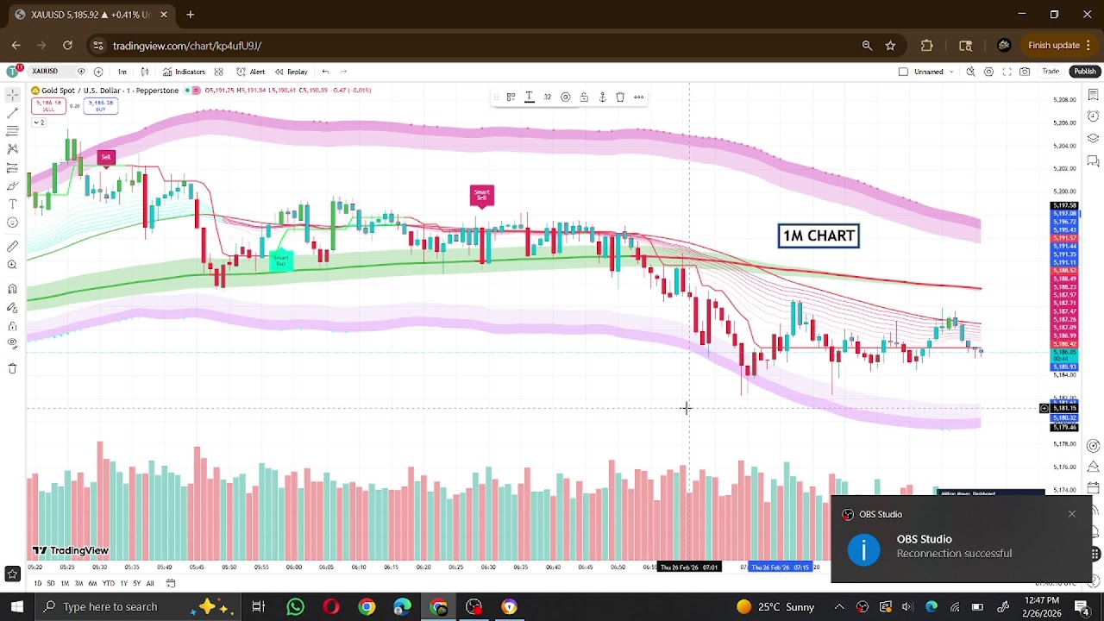Open the candle chart style picker
The height and width of the screenshot is (621, 1104).
point(145,72)
